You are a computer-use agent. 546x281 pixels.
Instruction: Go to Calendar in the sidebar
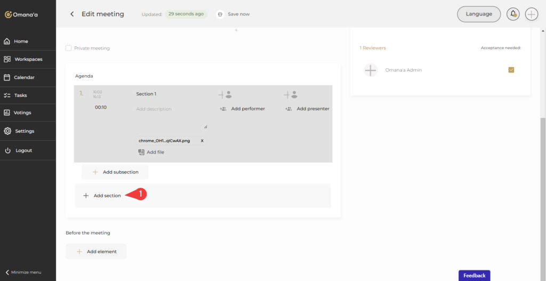tap(24, 77)
